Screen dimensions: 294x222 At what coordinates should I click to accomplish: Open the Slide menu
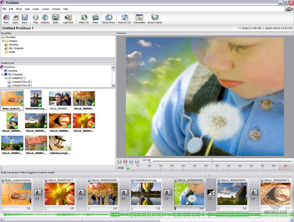(27, 9)
